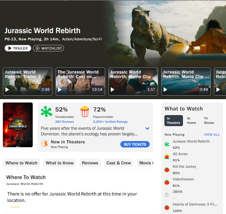Click the 91% score under 40 Acres

pyautogui.click(x=176, y=160)
